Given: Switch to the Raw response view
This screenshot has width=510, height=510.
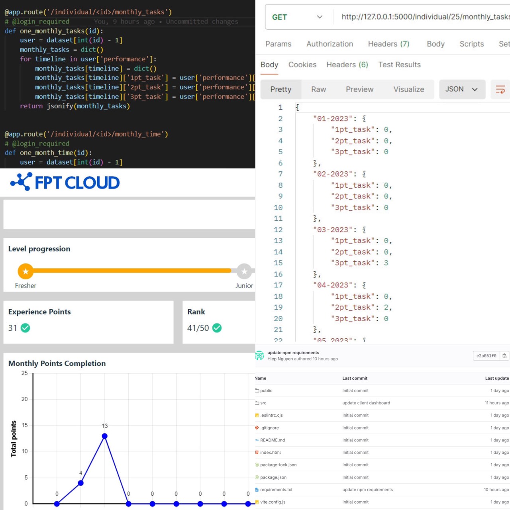Looking at the screenshot, I should [318, 89].
